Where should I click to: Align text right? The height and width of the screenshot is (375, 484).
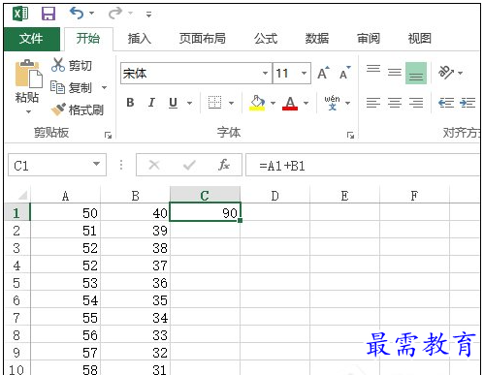416,103
